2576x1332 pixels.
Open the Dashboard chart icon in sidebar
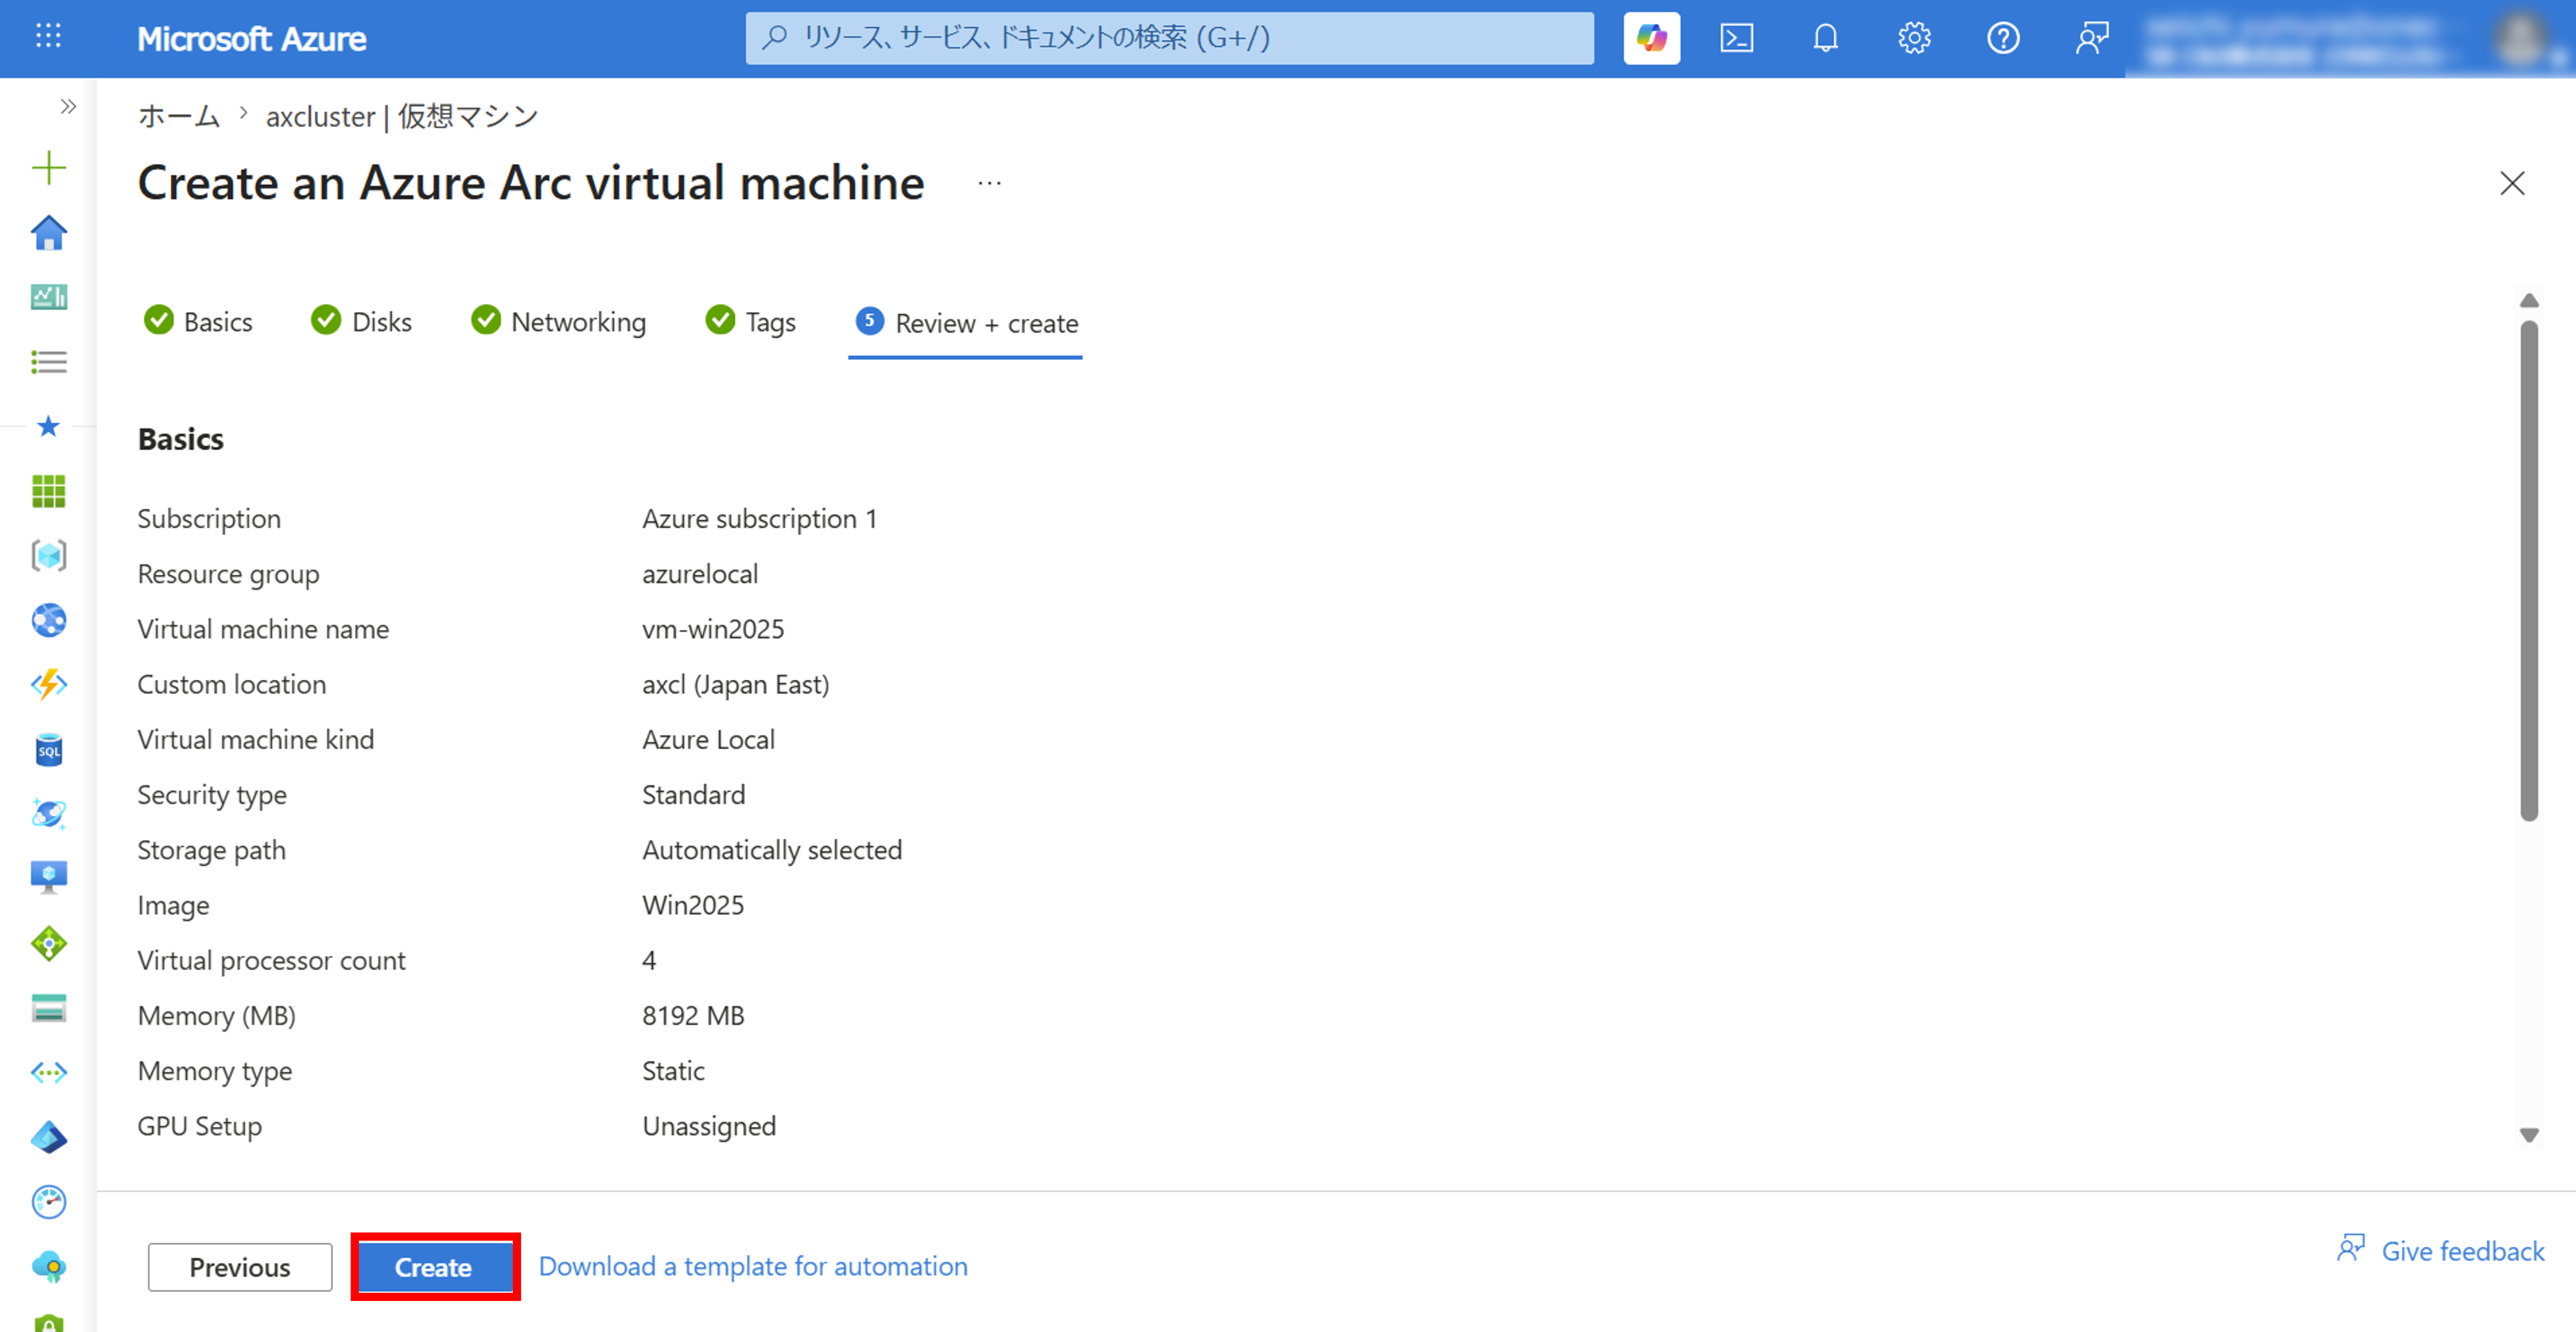click(x=48, y=297)
